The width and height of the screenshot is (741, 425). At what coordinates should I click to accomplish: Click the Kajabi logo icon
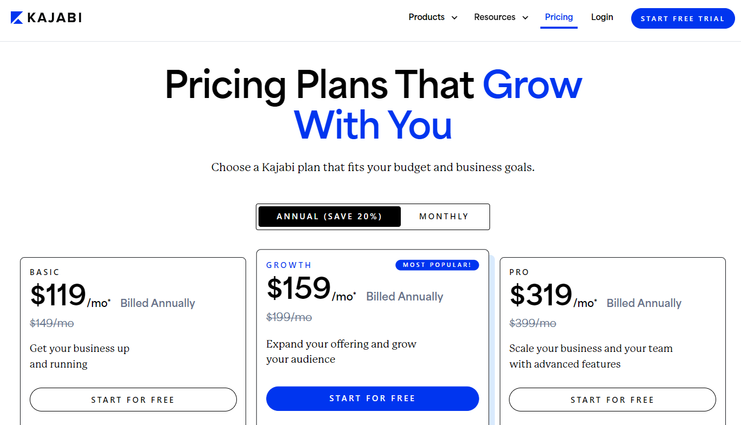point(17,18)
